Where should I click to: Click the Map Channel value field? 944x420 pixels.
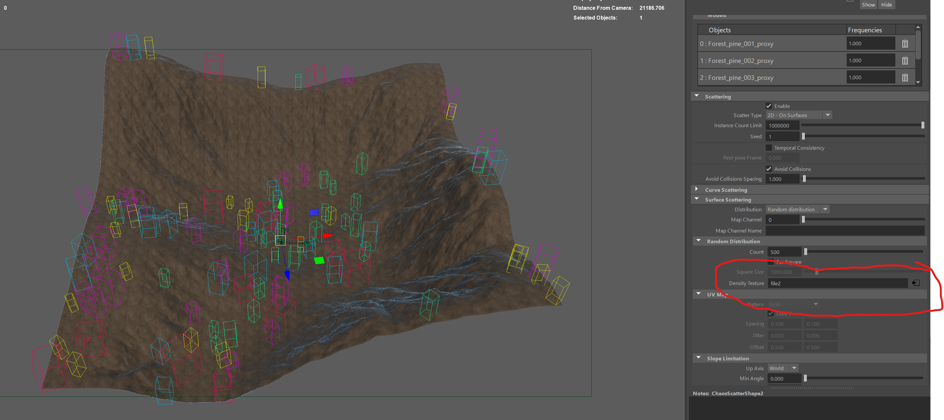point(782,220)
